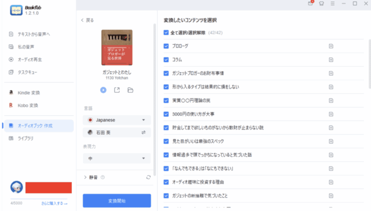The height and width of the screenshot is (211, 371).
Task: Click the refresh icon in the 静音 row
Action: click(148, 177)
